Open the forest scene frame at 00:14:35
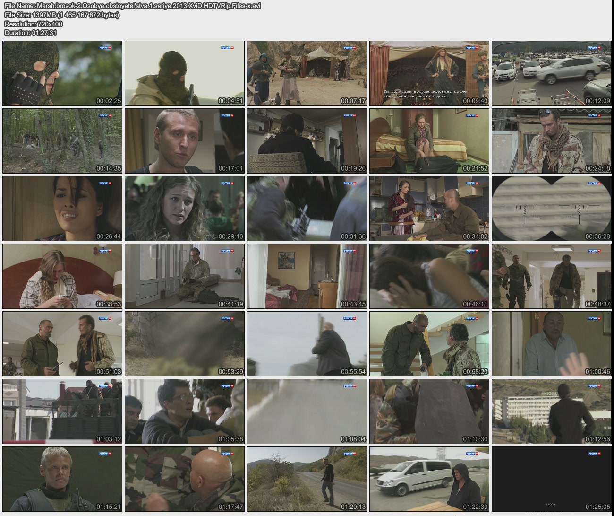Image resolution: width=614 pixels, height=516 pixels. 62,141
